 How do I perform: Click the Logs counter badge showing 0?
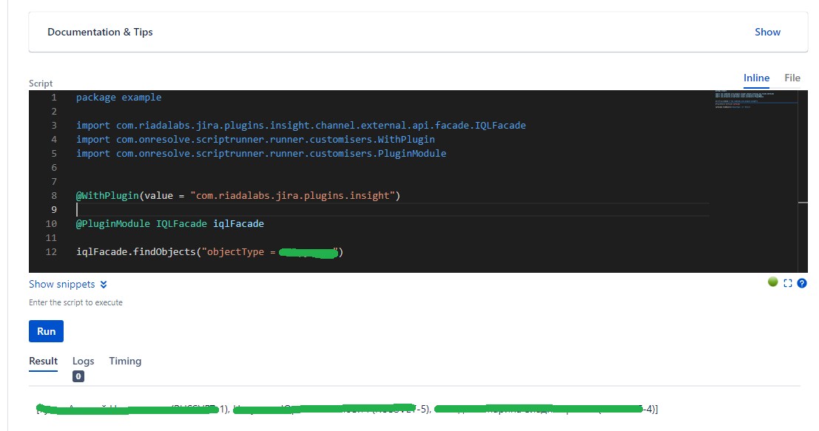pyautogui.click(x=78, y=376)
